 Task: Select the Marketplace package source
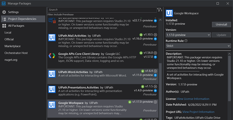(x=13, y=46)
